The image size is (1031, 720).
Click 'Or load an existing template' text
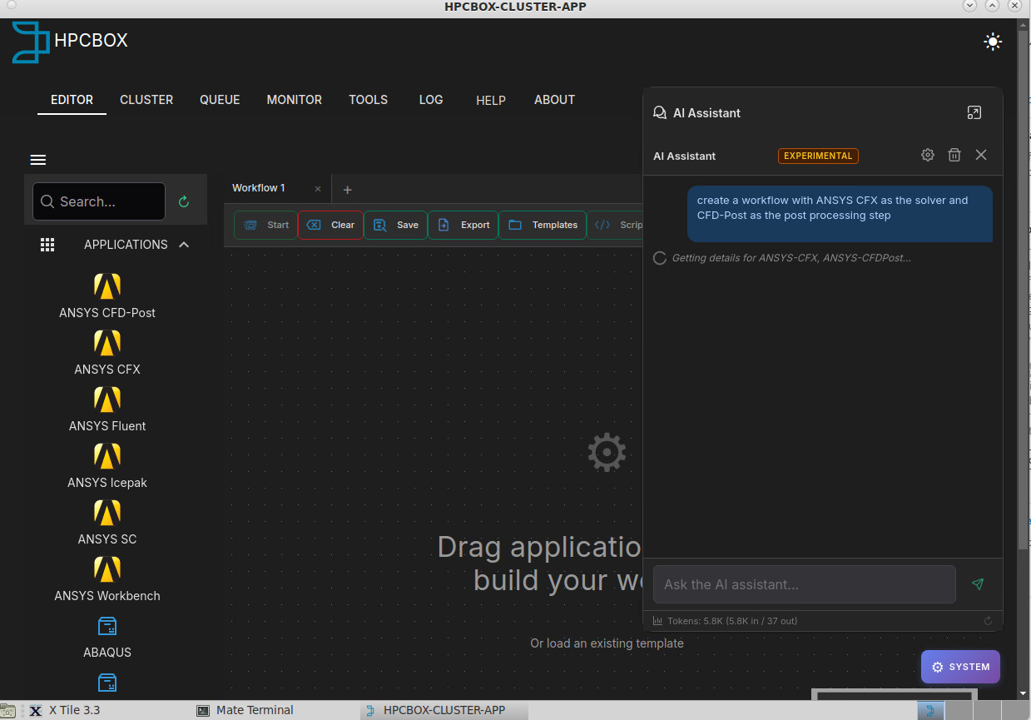[x=607, y=643]
